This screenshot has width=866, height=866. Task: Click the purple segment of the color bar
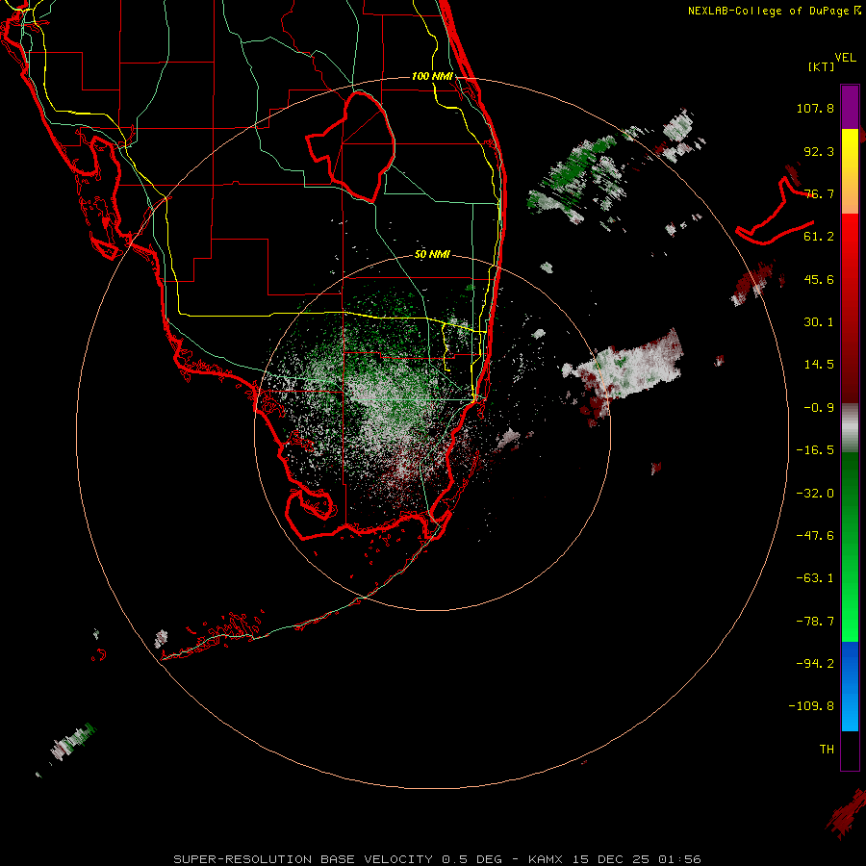pos(850,107)
